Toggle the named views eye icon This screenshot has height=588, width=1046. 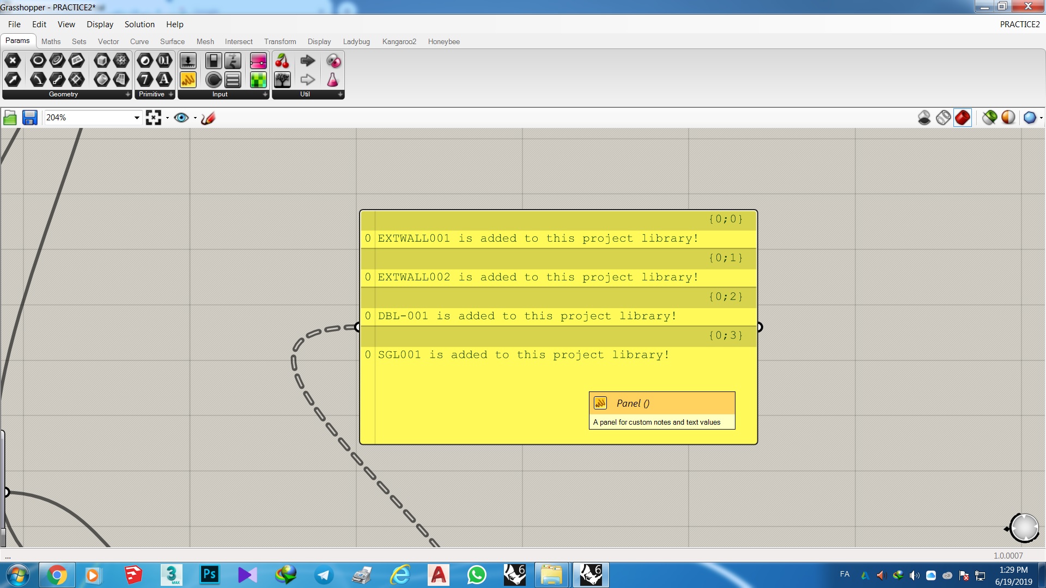(181, 118)
